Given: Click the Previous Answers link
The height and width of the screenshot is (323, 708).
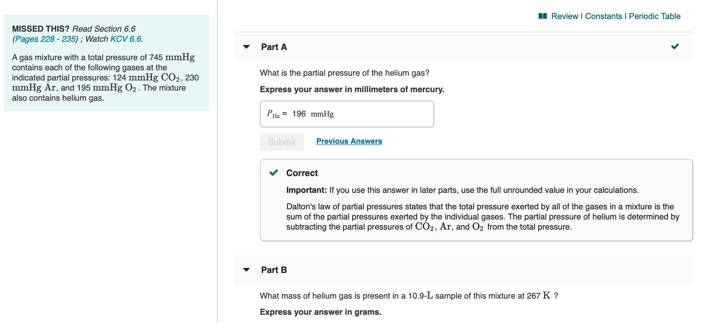Looking at the screenshot, I should (x=349, y=141).
